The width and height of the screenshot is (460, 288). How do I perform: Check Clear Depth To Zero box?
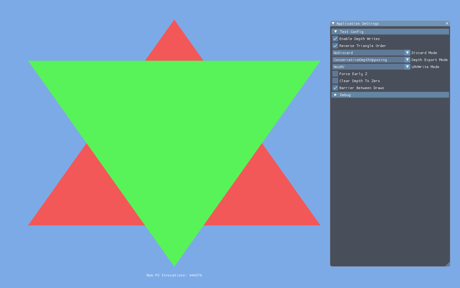pyautogui.click(x=335, y=81)
